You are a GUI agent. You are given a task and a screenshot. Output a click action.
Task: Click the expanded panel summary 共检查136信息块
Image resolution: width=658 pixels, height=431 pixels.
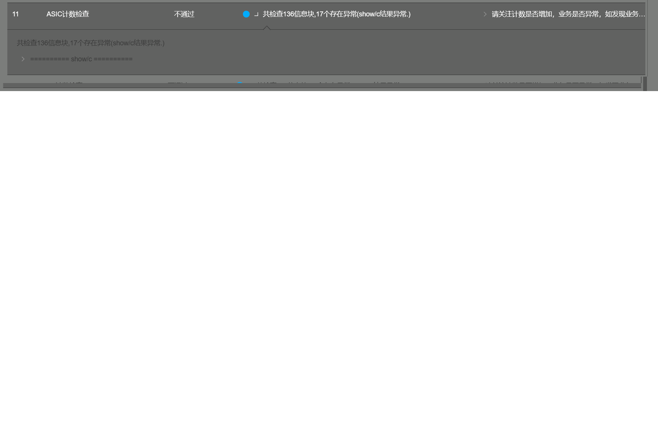click(91, 43)
